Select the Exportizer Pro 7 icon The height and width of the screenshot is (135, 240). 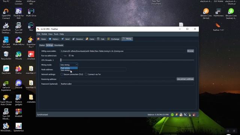[31, 42]
